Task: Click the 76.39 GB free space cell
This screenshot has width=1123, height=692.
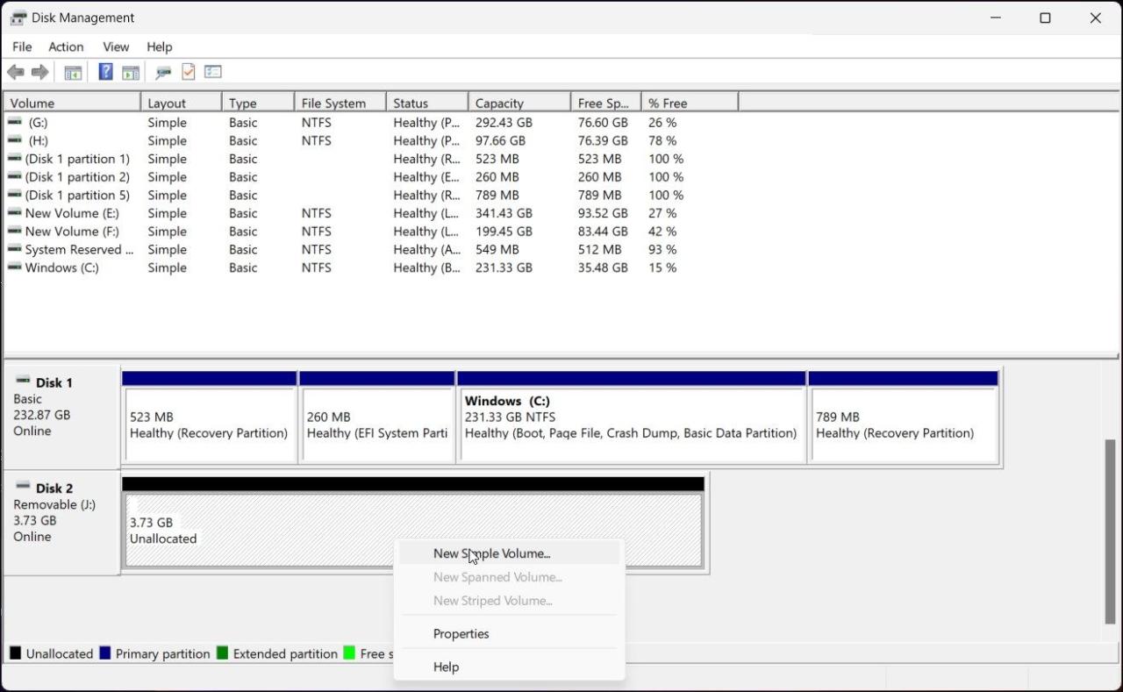Action: click(x=603, y=140)
